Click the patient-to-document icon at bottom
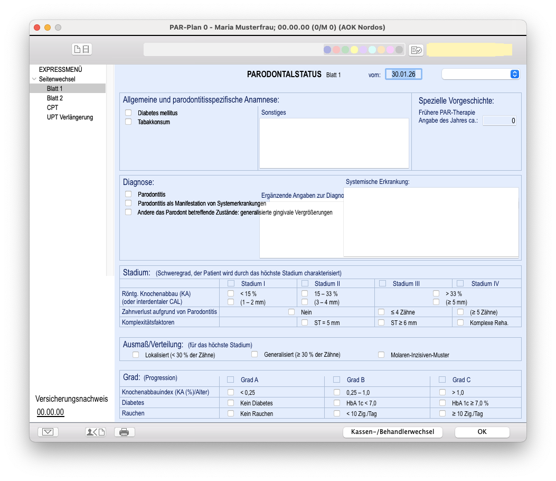Viewport: 556px width, 481px height. click(x=96, y=432)
